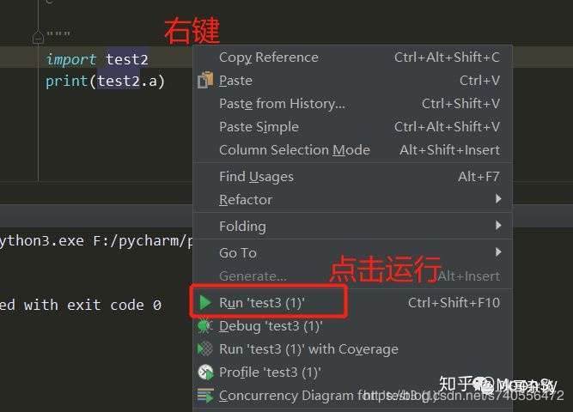Select Paste Simple from context menu
The height and width of the screenshot is (412, 573).
259,127
